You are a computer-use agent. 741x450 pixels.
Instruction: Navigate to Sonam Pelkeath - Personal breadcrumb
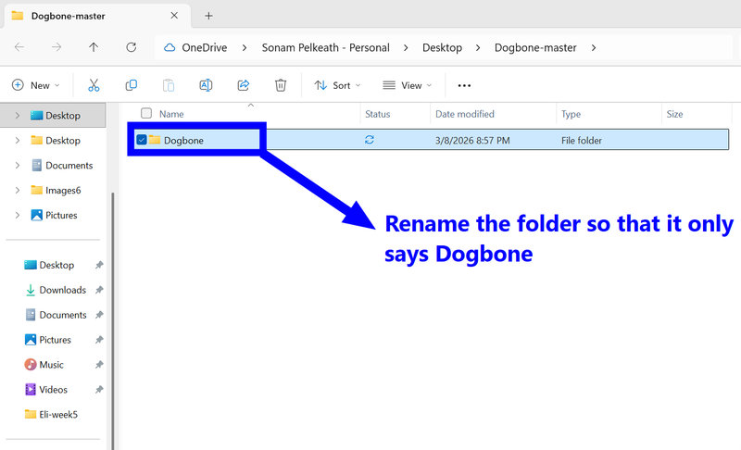click(x=326, y=48)
